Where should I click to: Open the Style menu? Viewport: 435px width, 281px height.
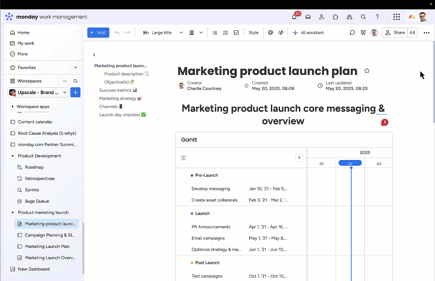254,33
